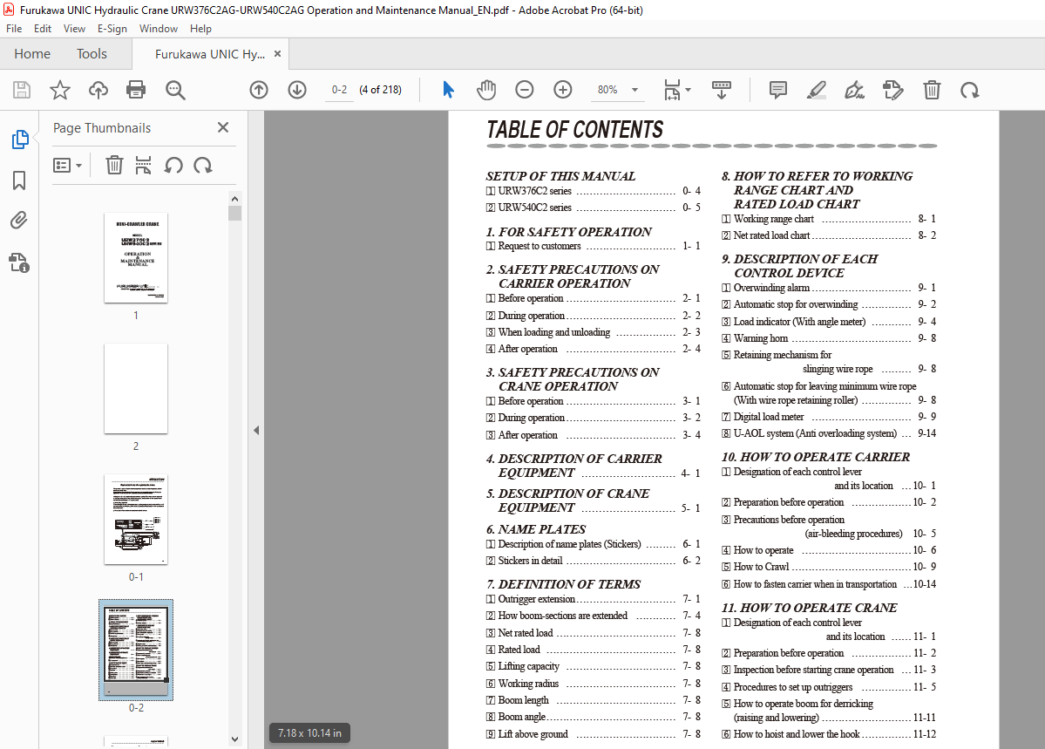Screen dimensions: 1045x749
Task: Select page 0-1 thumbnail
Action: coord(136,519)
